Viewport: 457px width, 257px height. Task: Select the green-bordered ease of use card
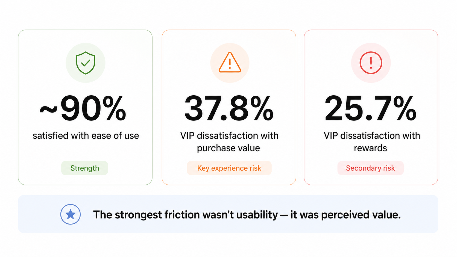(85, 107)
